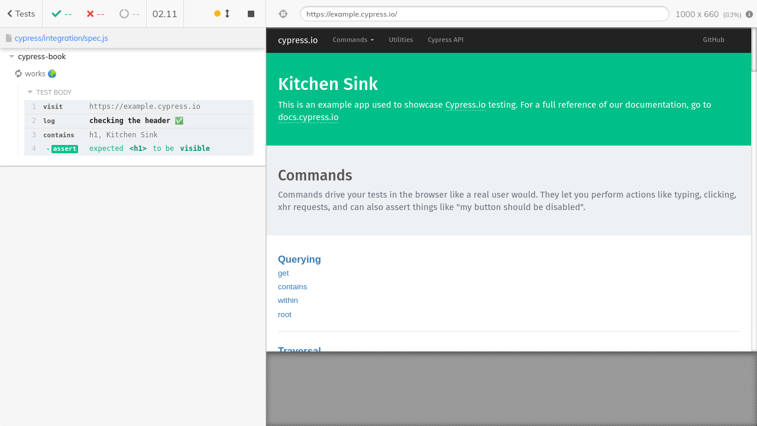Click the URL bar showing example.cypress.io
The width and height of the screenshot is (757, 426).
(484, 14)
